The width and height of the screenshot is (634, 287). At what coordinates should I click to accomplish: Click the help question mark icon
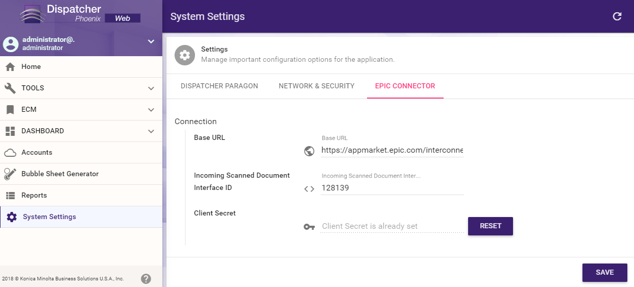tap(146, 279)
